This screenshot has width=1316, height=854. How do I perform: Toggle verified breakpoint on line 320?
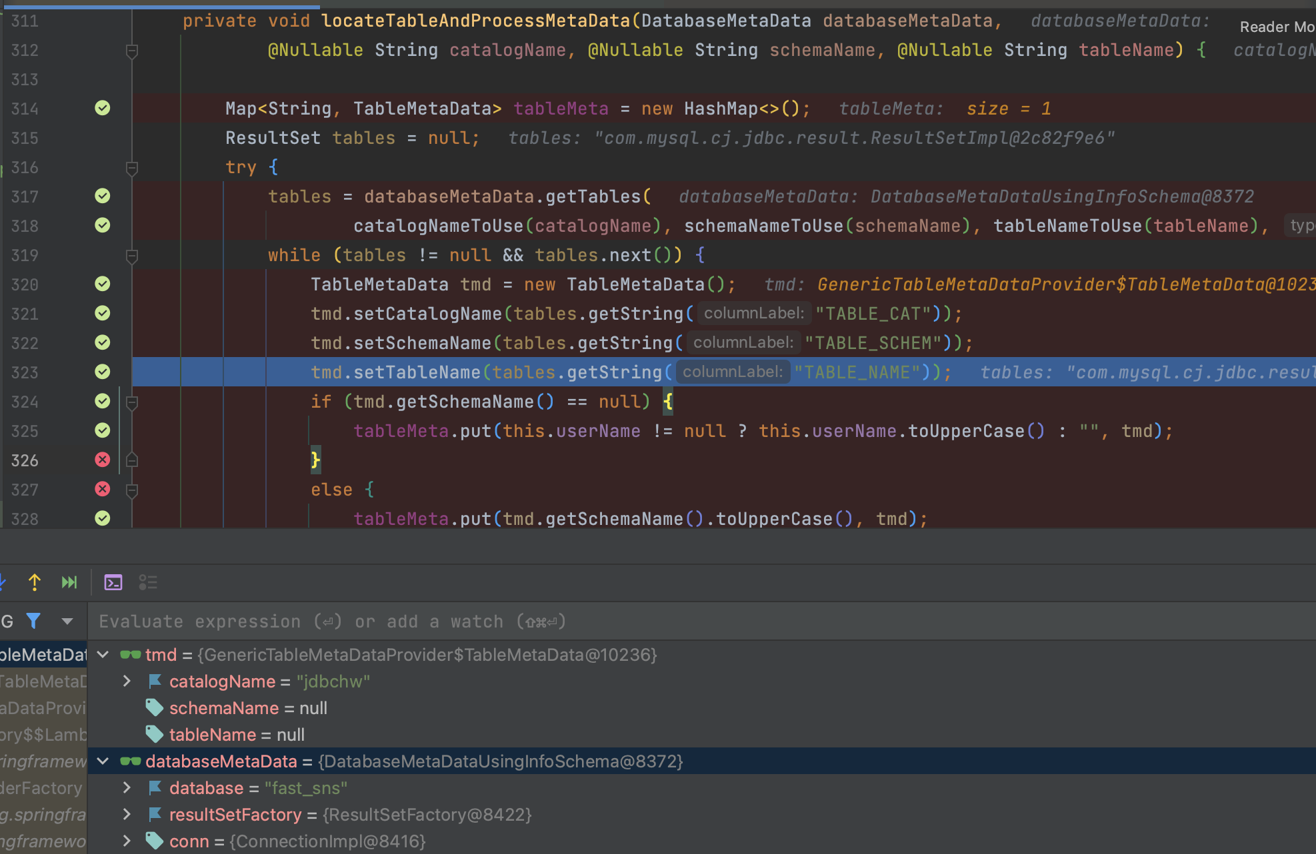(102, 284)
